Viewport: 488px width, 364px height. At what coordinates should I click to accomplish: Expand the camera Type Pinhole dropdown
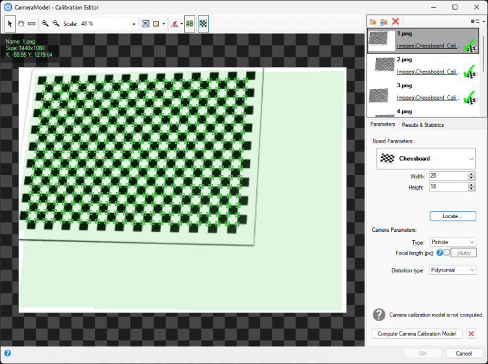453,242
